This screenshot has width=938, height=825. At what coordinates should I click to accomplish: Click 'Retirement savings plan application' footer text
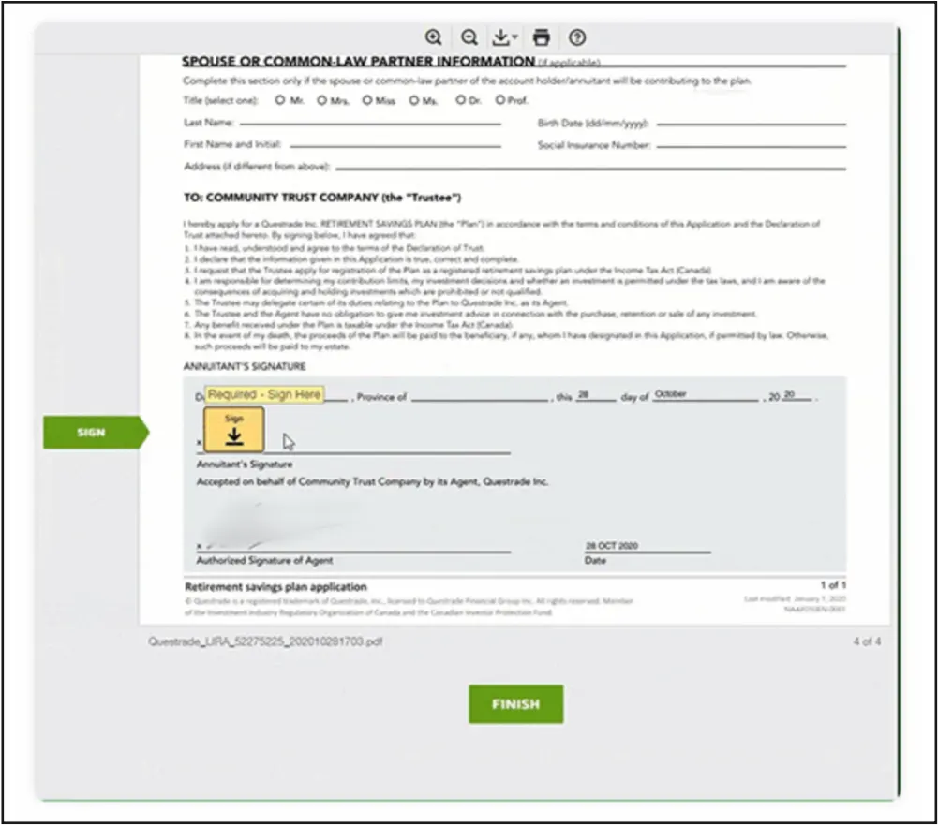(x=275, y=586)
